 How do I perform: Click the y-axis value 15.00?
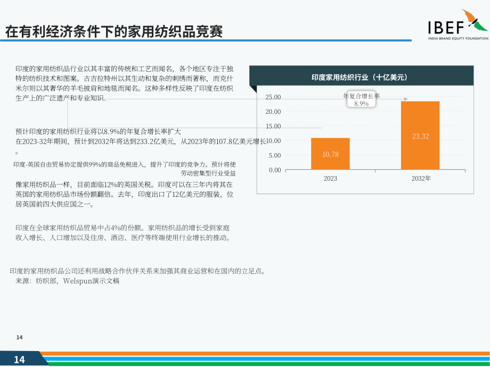click(x=273, y=127)
